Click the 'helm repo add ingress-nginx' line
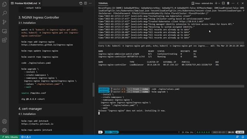247x139 pixels. tap(38, 42)
